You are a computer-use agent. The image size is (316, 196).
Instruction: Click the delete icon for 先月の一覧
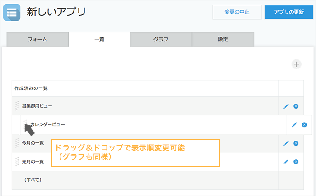(x=296, y=161)
